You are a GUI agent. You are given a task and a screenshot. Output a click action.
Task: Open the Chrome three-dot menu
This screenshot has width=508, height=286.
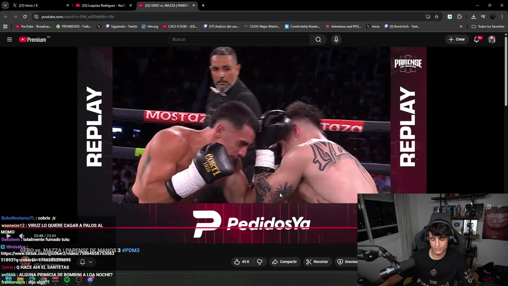[x=502, y=17]
